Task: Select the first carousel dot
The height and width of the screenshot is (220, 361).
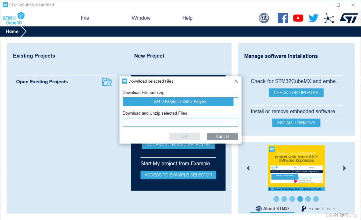Action: 276,199
